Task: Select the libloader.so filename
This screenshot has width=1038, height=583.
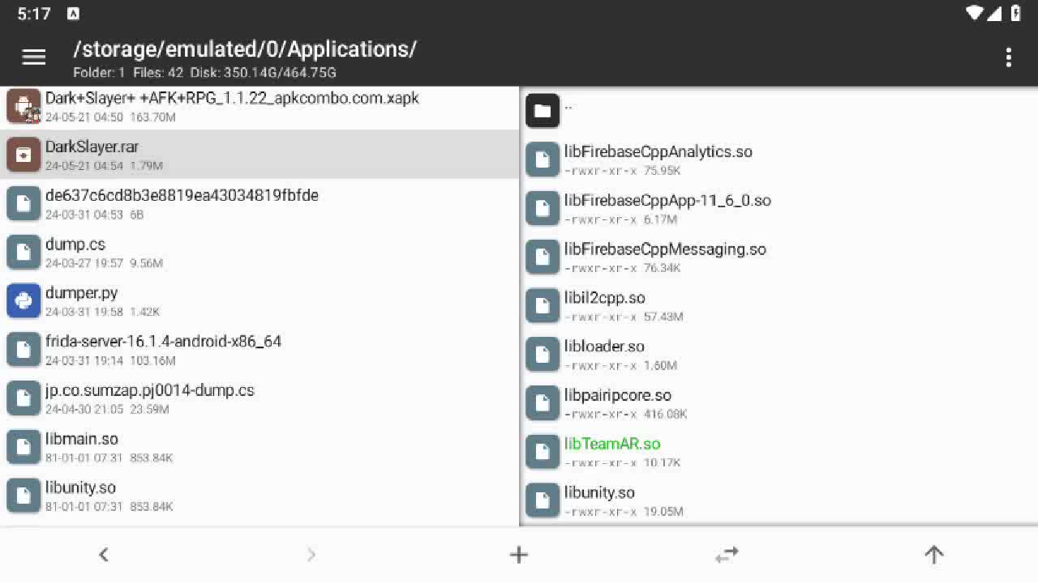Action: pos(604,347)
